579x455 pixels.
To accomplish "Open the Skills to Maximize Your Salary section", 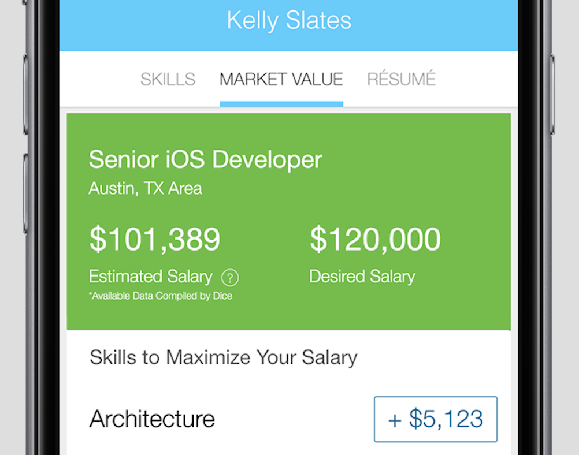I will (x=223, y=357).
